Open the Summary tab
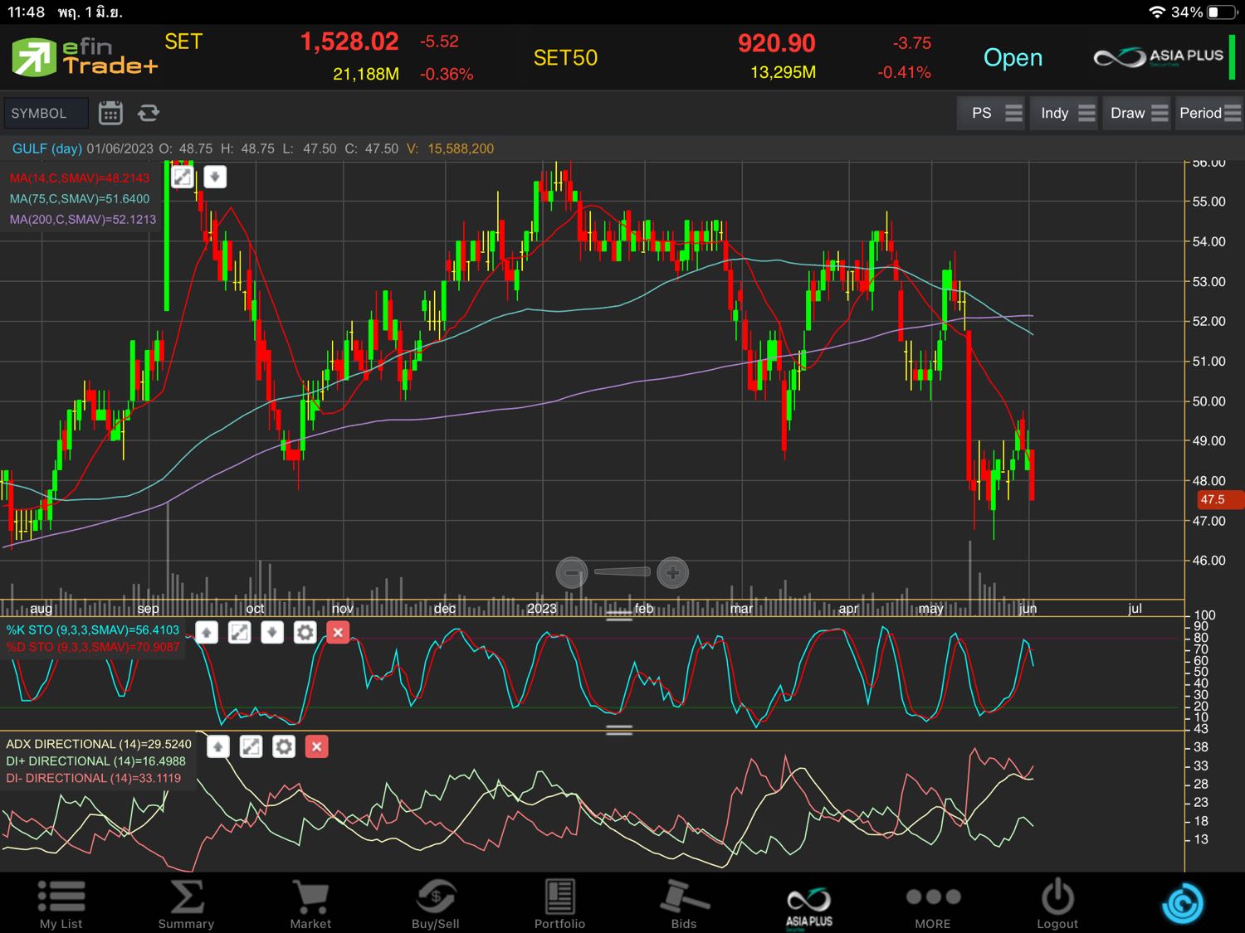Screen dimensions: 1245x933 tap(186, 904)
